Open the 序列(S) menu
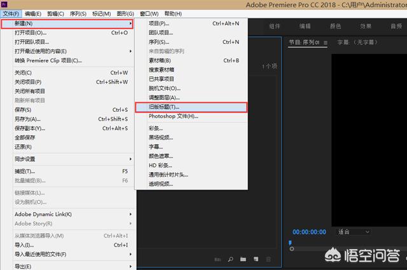The height and width of the screenshot is (270, 407). [x=78, y=14]
